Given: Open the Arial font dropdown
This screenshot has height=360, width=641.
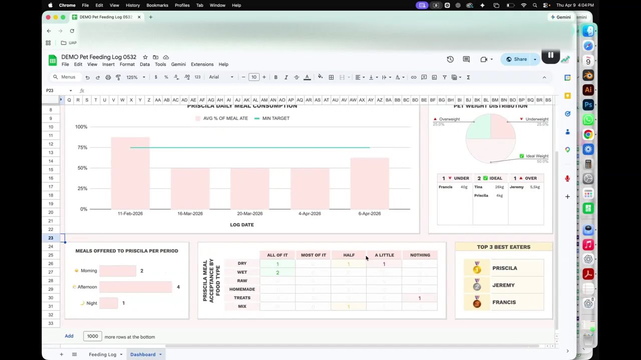Looking at the screenshot, I should pos(221,77).
